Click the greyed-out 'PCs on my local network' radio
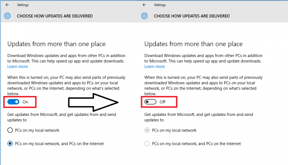Screen dimensions: 288x165 tap(148, 130)
